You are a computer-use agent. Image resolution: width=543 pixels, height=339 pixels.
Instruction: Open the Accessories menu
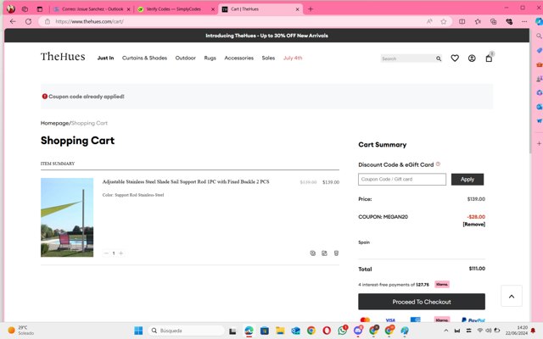point(239,58)
